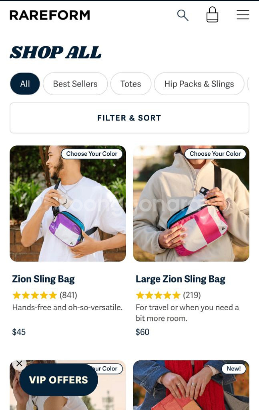259x410 pixels.
Task: Click Choose Your Color on Zion Sling
Action: tap(92, 154)
